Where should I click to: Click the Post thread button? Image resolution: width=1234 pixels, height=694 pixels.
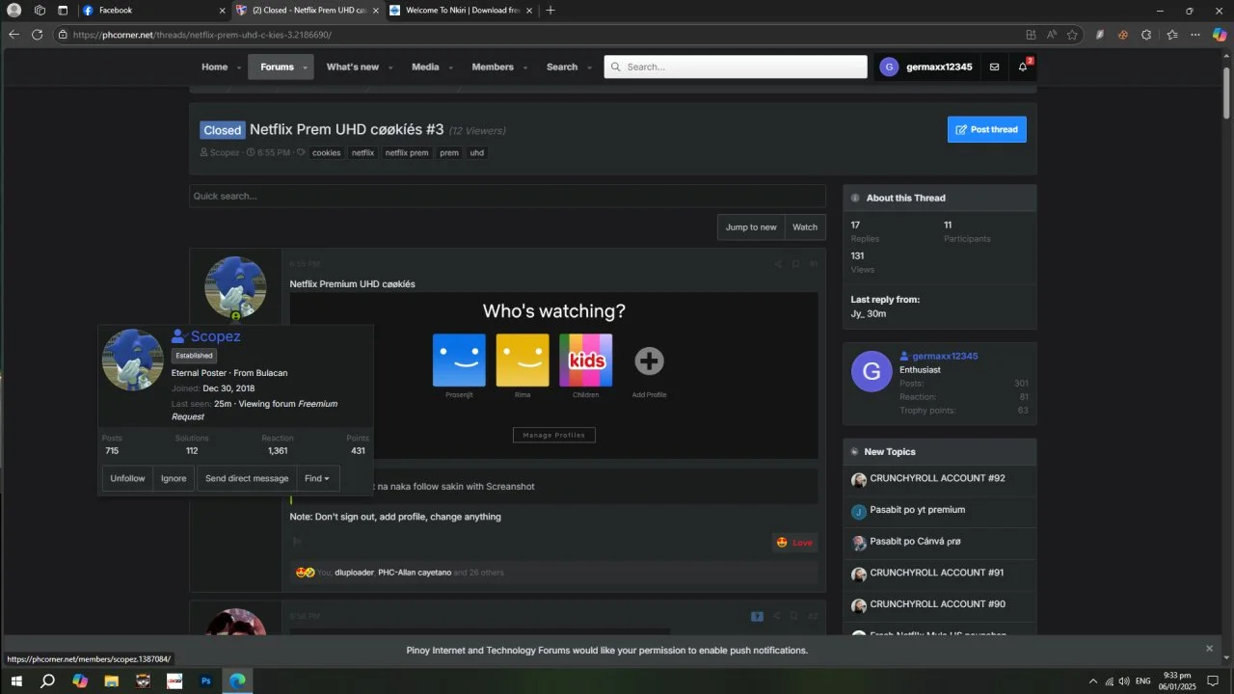point(986,129)
